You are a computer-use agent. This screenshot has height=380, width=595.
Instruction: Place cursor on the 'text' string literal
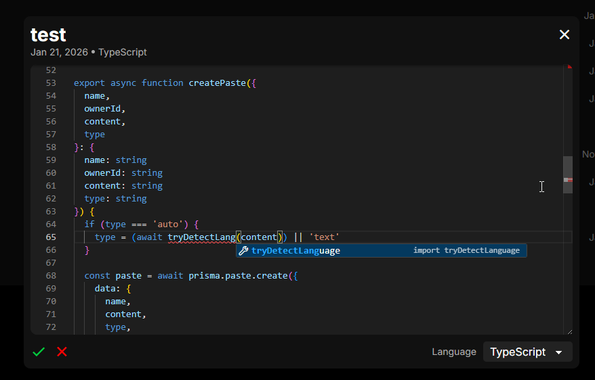pos(324,237)
